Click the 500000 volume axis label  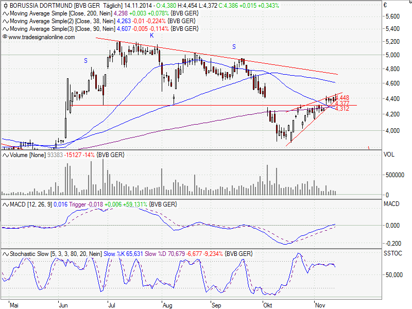tap(395, 175)
